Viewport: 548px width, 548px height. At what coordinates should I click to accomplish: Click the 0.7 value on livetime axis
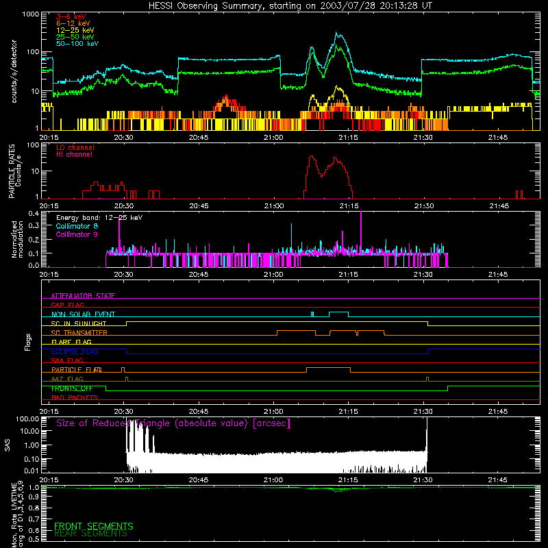(x=34, y=519)
